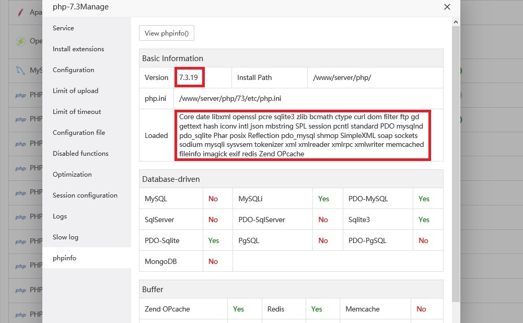Click the MySQL dolphin icon
This screenshot has height=323, width=523.
coord(20,70)
